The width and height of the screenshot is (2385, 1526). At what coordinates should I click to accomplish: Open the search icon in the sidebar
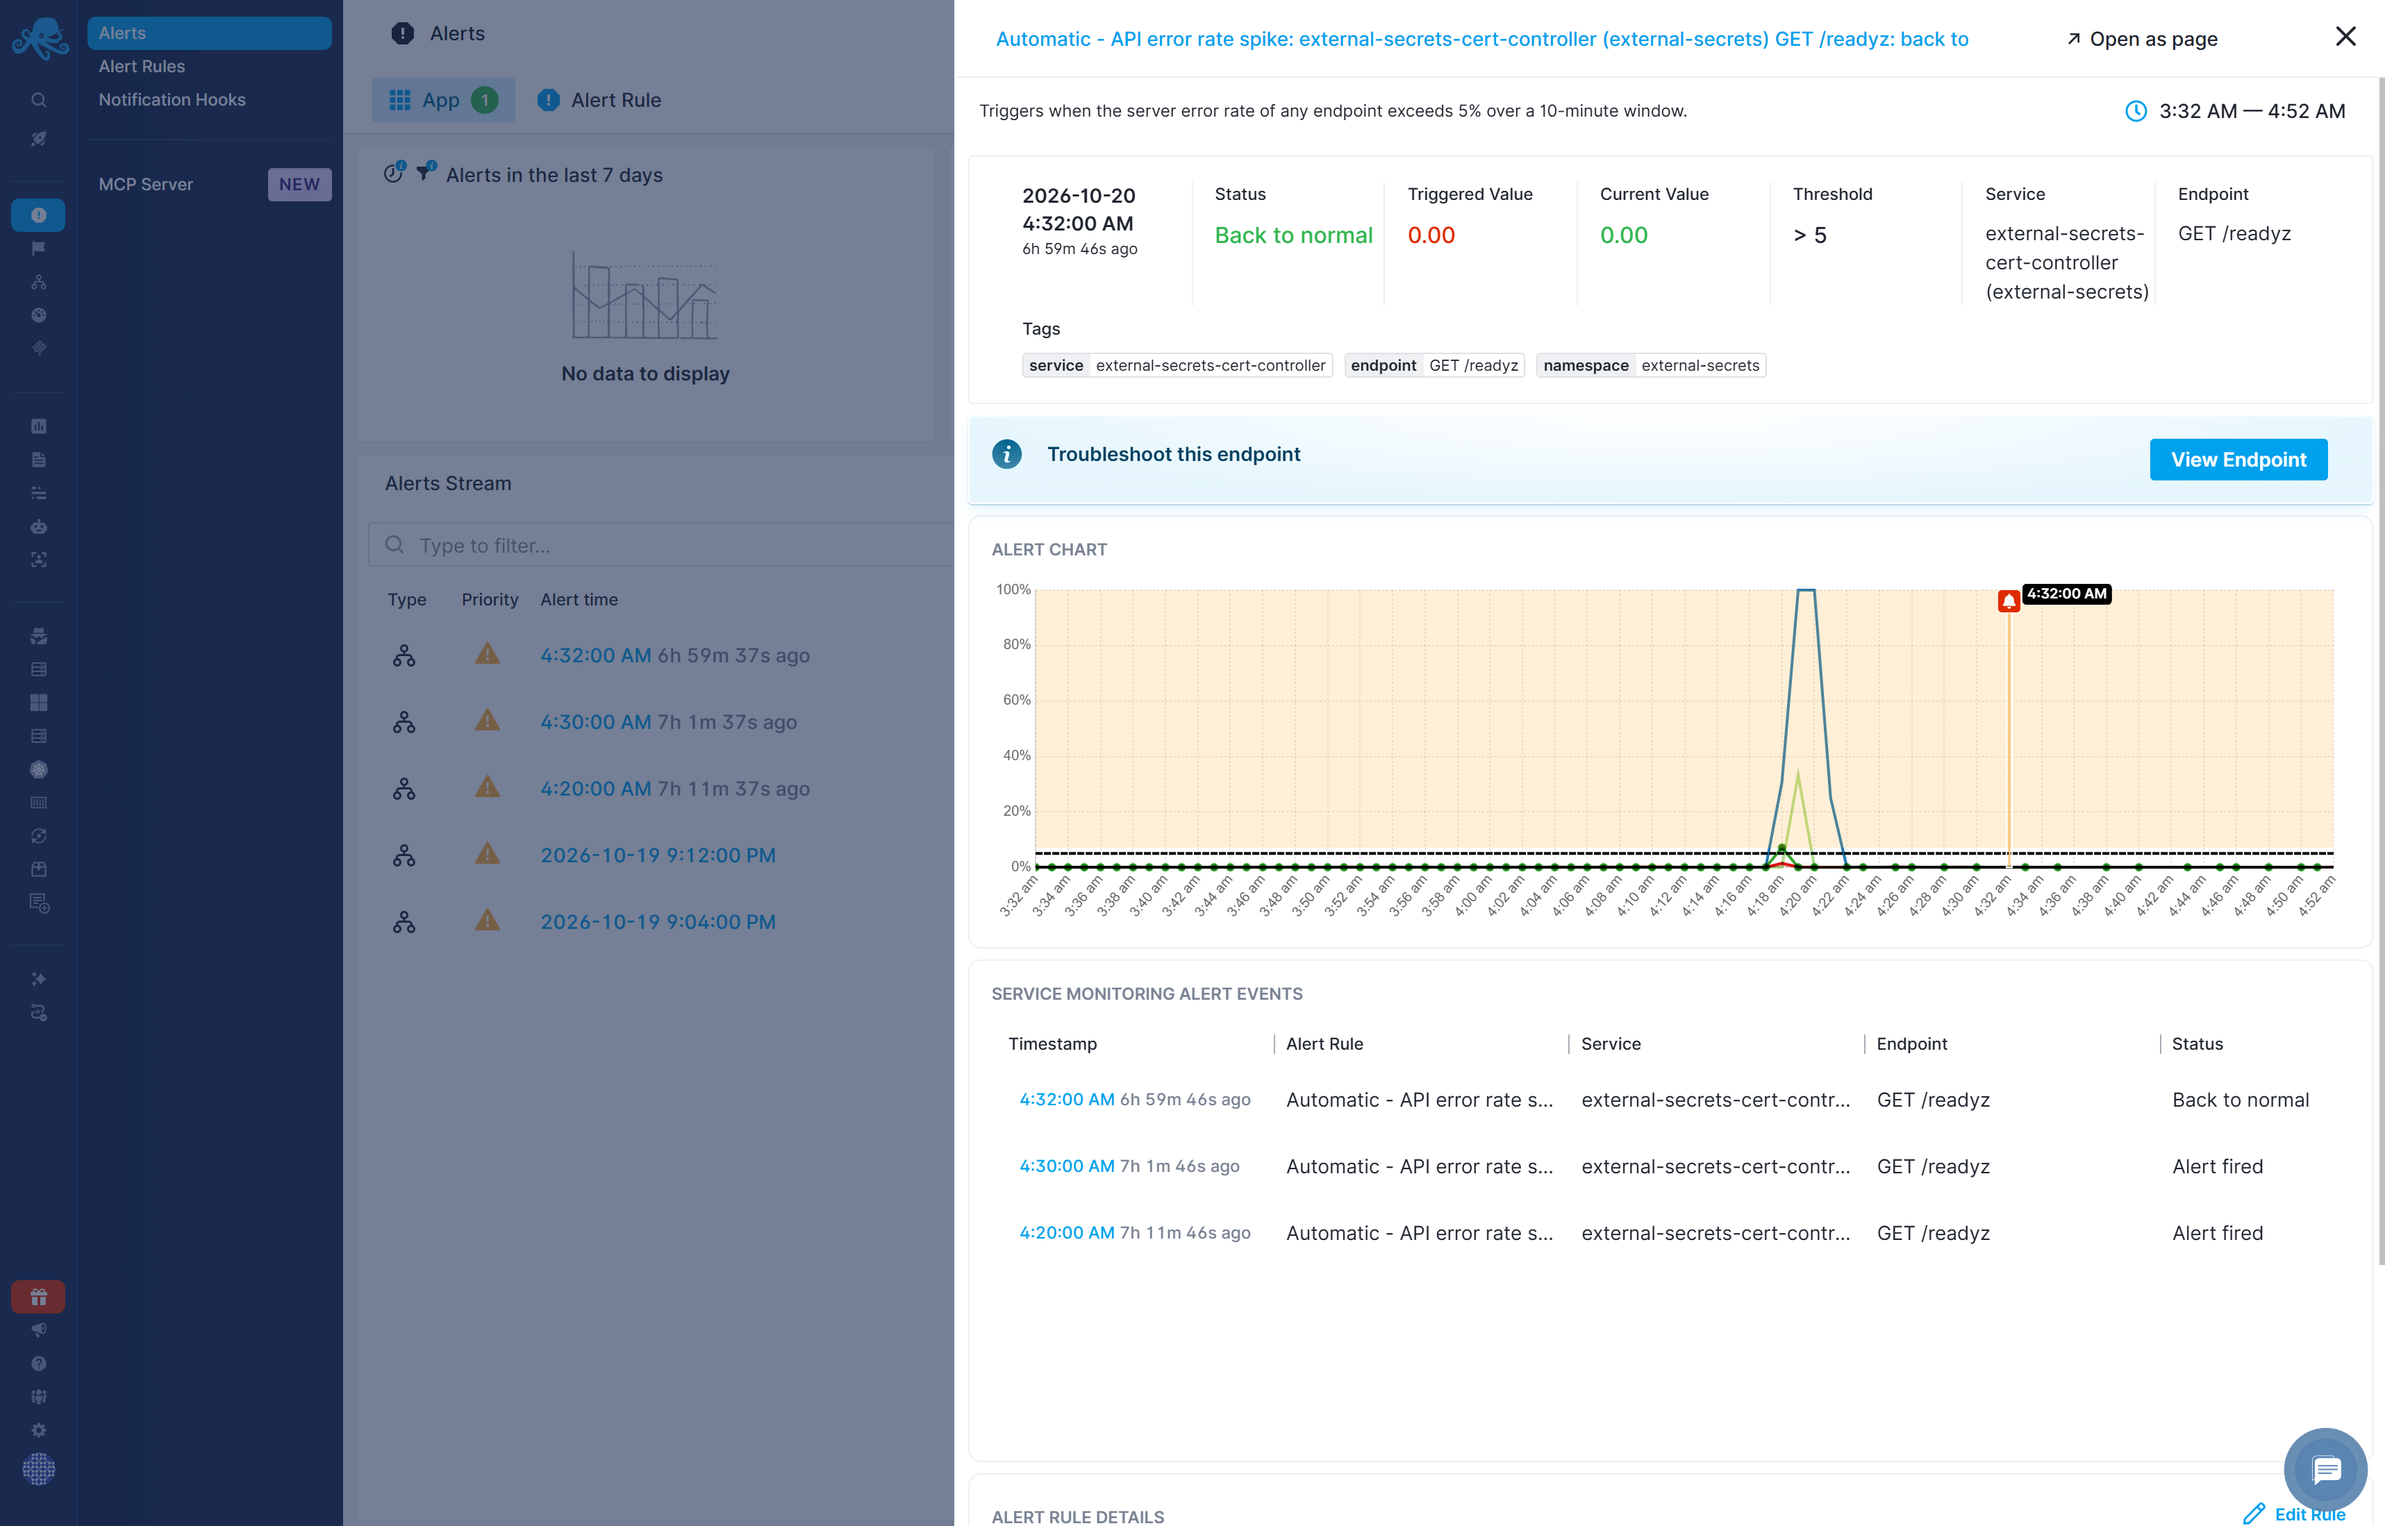(x=39, y=100)
